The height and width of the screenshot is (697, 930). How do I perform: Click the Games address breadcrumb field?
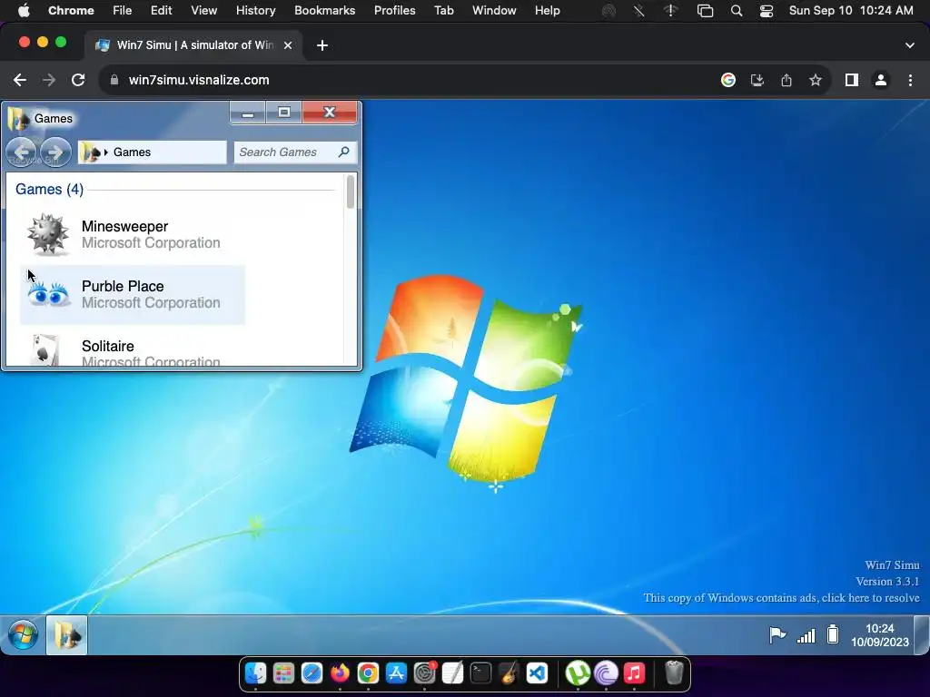(153, 152)
